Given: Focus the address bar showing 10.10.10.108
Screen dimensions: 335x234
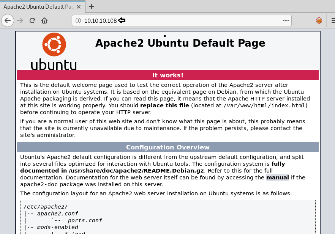Looking at the screenshot, I should pos(182,20).
